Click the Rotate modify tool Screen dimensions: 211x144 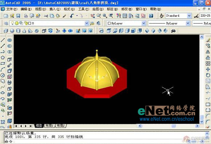[208, 75]
